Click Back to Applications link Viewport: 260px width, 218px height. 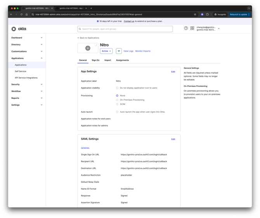(x=88, y=38)
